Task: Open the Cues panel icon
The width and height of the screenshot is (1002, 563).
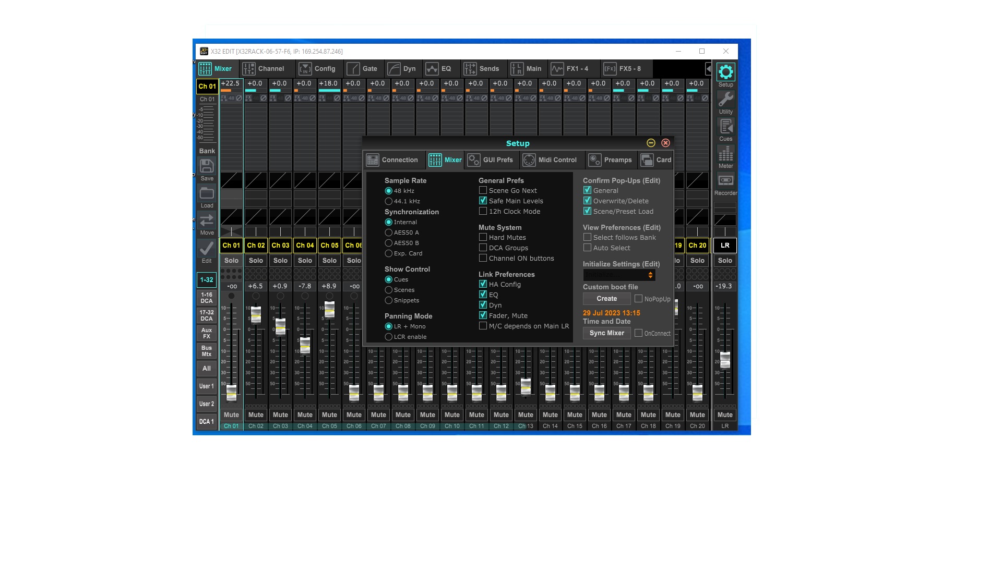Action: [725, 127]
